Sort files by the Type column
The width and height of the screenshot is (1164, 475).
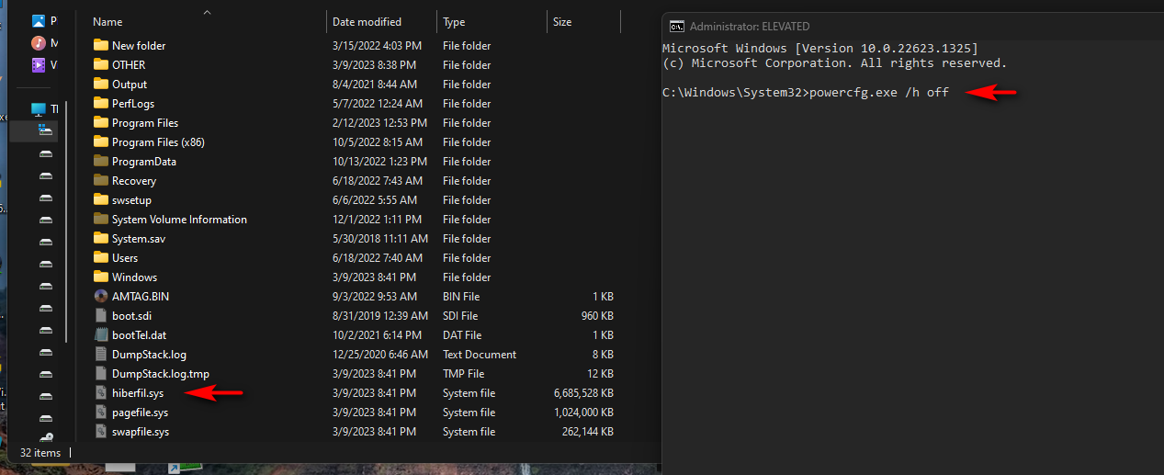[454, 21]
